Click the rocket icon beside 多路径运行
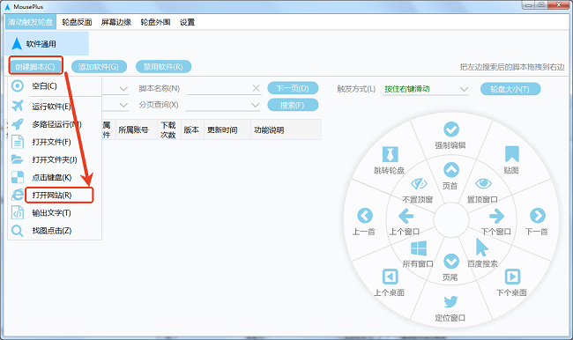Screen dimensions: 573x340 pyautogui.click(x=17, y=124)
